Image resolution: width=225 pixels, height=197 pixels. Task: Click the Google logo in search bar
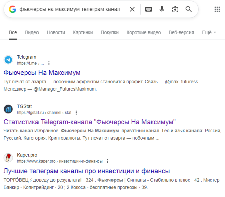click(x=12, y=9)
